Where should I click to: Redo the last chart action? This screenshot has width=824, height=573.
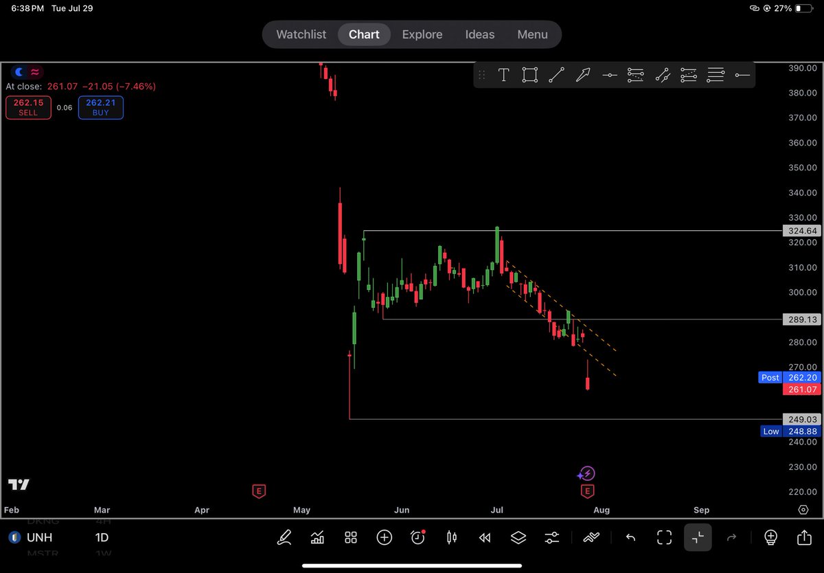click(x=731, y=537)
